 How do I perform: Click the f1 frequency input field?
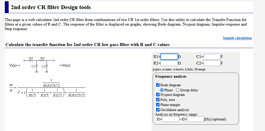click(171, 119)
